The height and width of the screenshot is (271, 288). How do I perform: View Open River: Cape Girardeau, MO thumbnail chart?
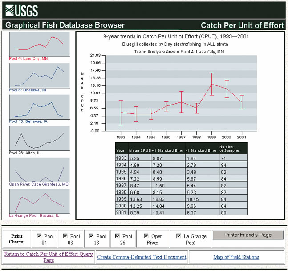click(x=40, y=170)
